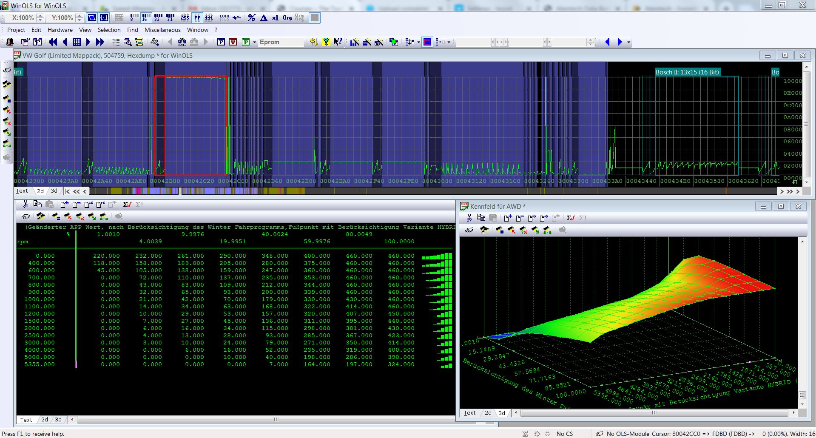Click the blue grid map icon
This screenshot has width=816, height=438.
click(x=77, y=42)
